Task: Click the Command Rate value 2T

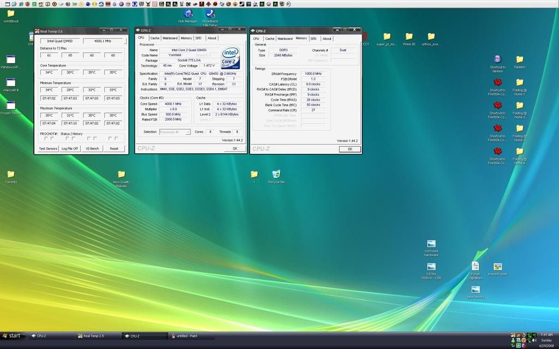Action: coord(313,110)
